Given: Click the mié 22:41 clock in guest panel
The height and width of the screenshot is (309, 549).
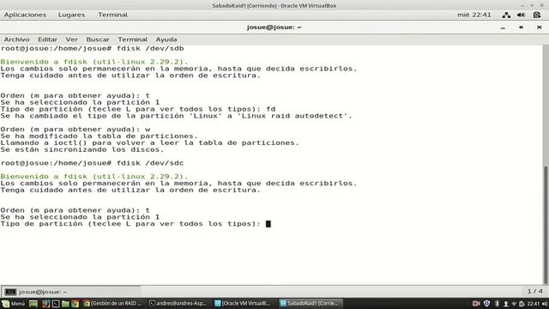Looking at the screenshot, I should pos(474,15).
